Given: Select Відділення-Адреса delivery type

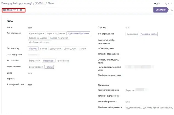Looking at the screenshot, I should click(38, 38).
